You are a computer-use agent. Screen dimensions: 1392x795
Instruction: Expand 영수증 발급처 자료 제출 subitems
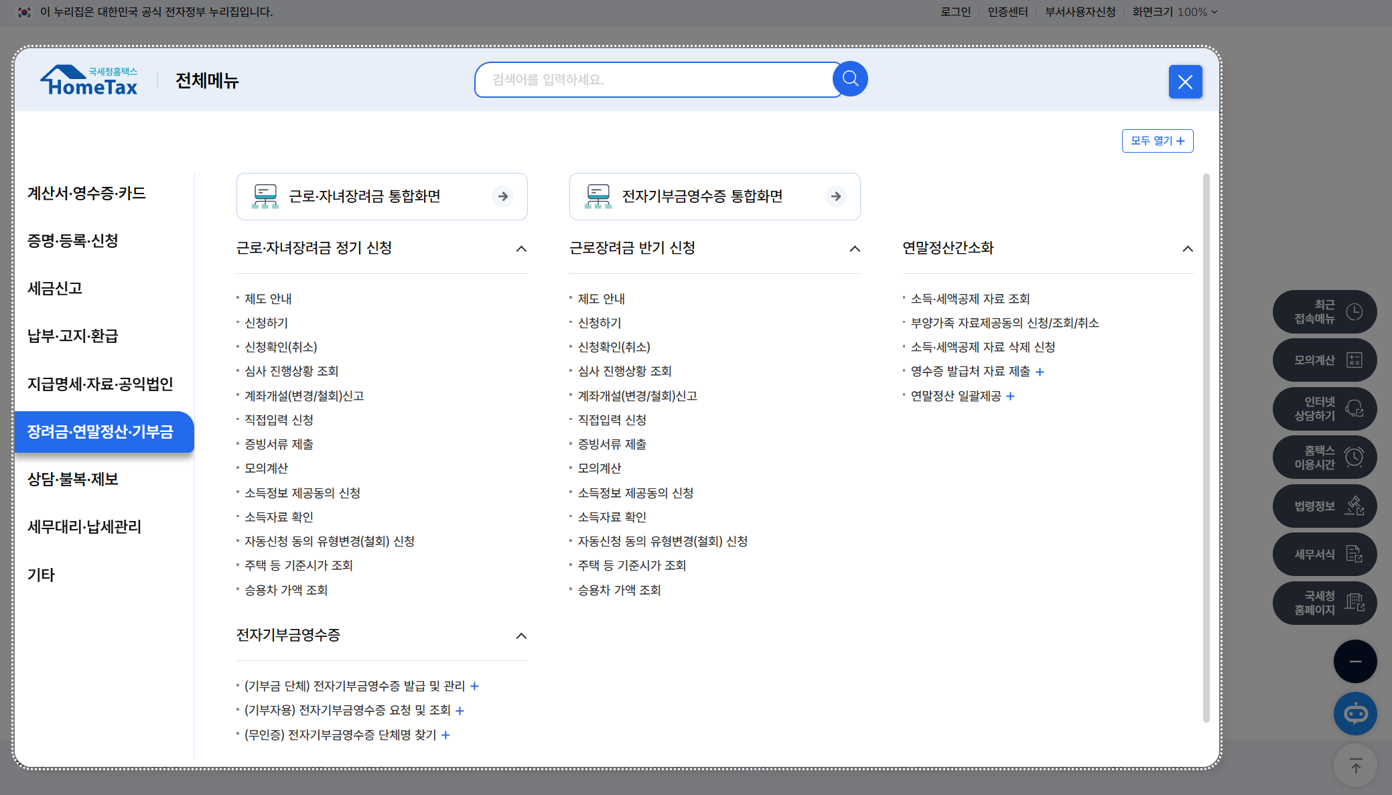point(1040,372)
